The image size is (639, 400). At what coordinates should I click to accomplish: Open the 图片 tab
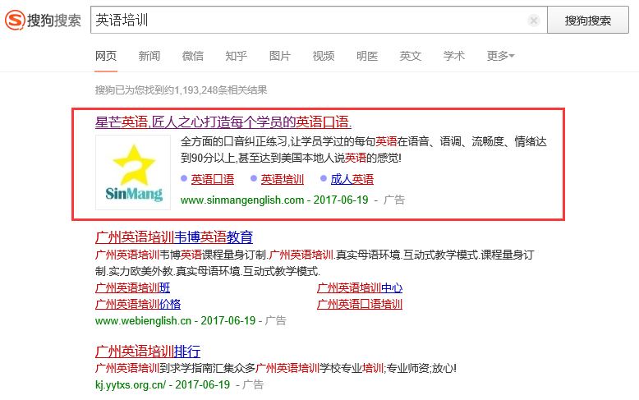[280, 56]
